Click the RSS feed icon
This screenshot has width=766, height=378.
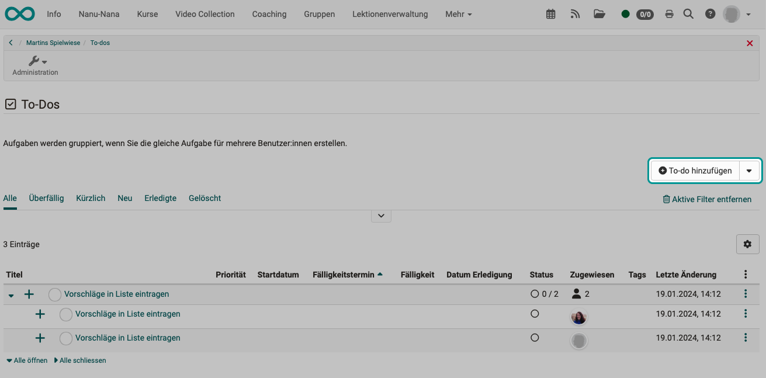click(575, 15)
